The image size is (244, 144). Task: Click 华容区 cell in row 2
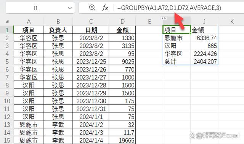pyautogui.click(x=29, y=38)
